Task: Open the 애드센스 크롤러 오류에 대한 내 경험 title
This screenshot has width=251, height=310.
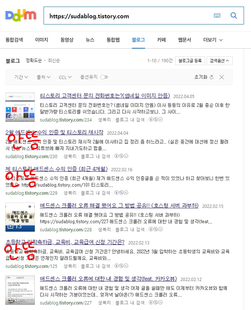Action: point(108,279)
